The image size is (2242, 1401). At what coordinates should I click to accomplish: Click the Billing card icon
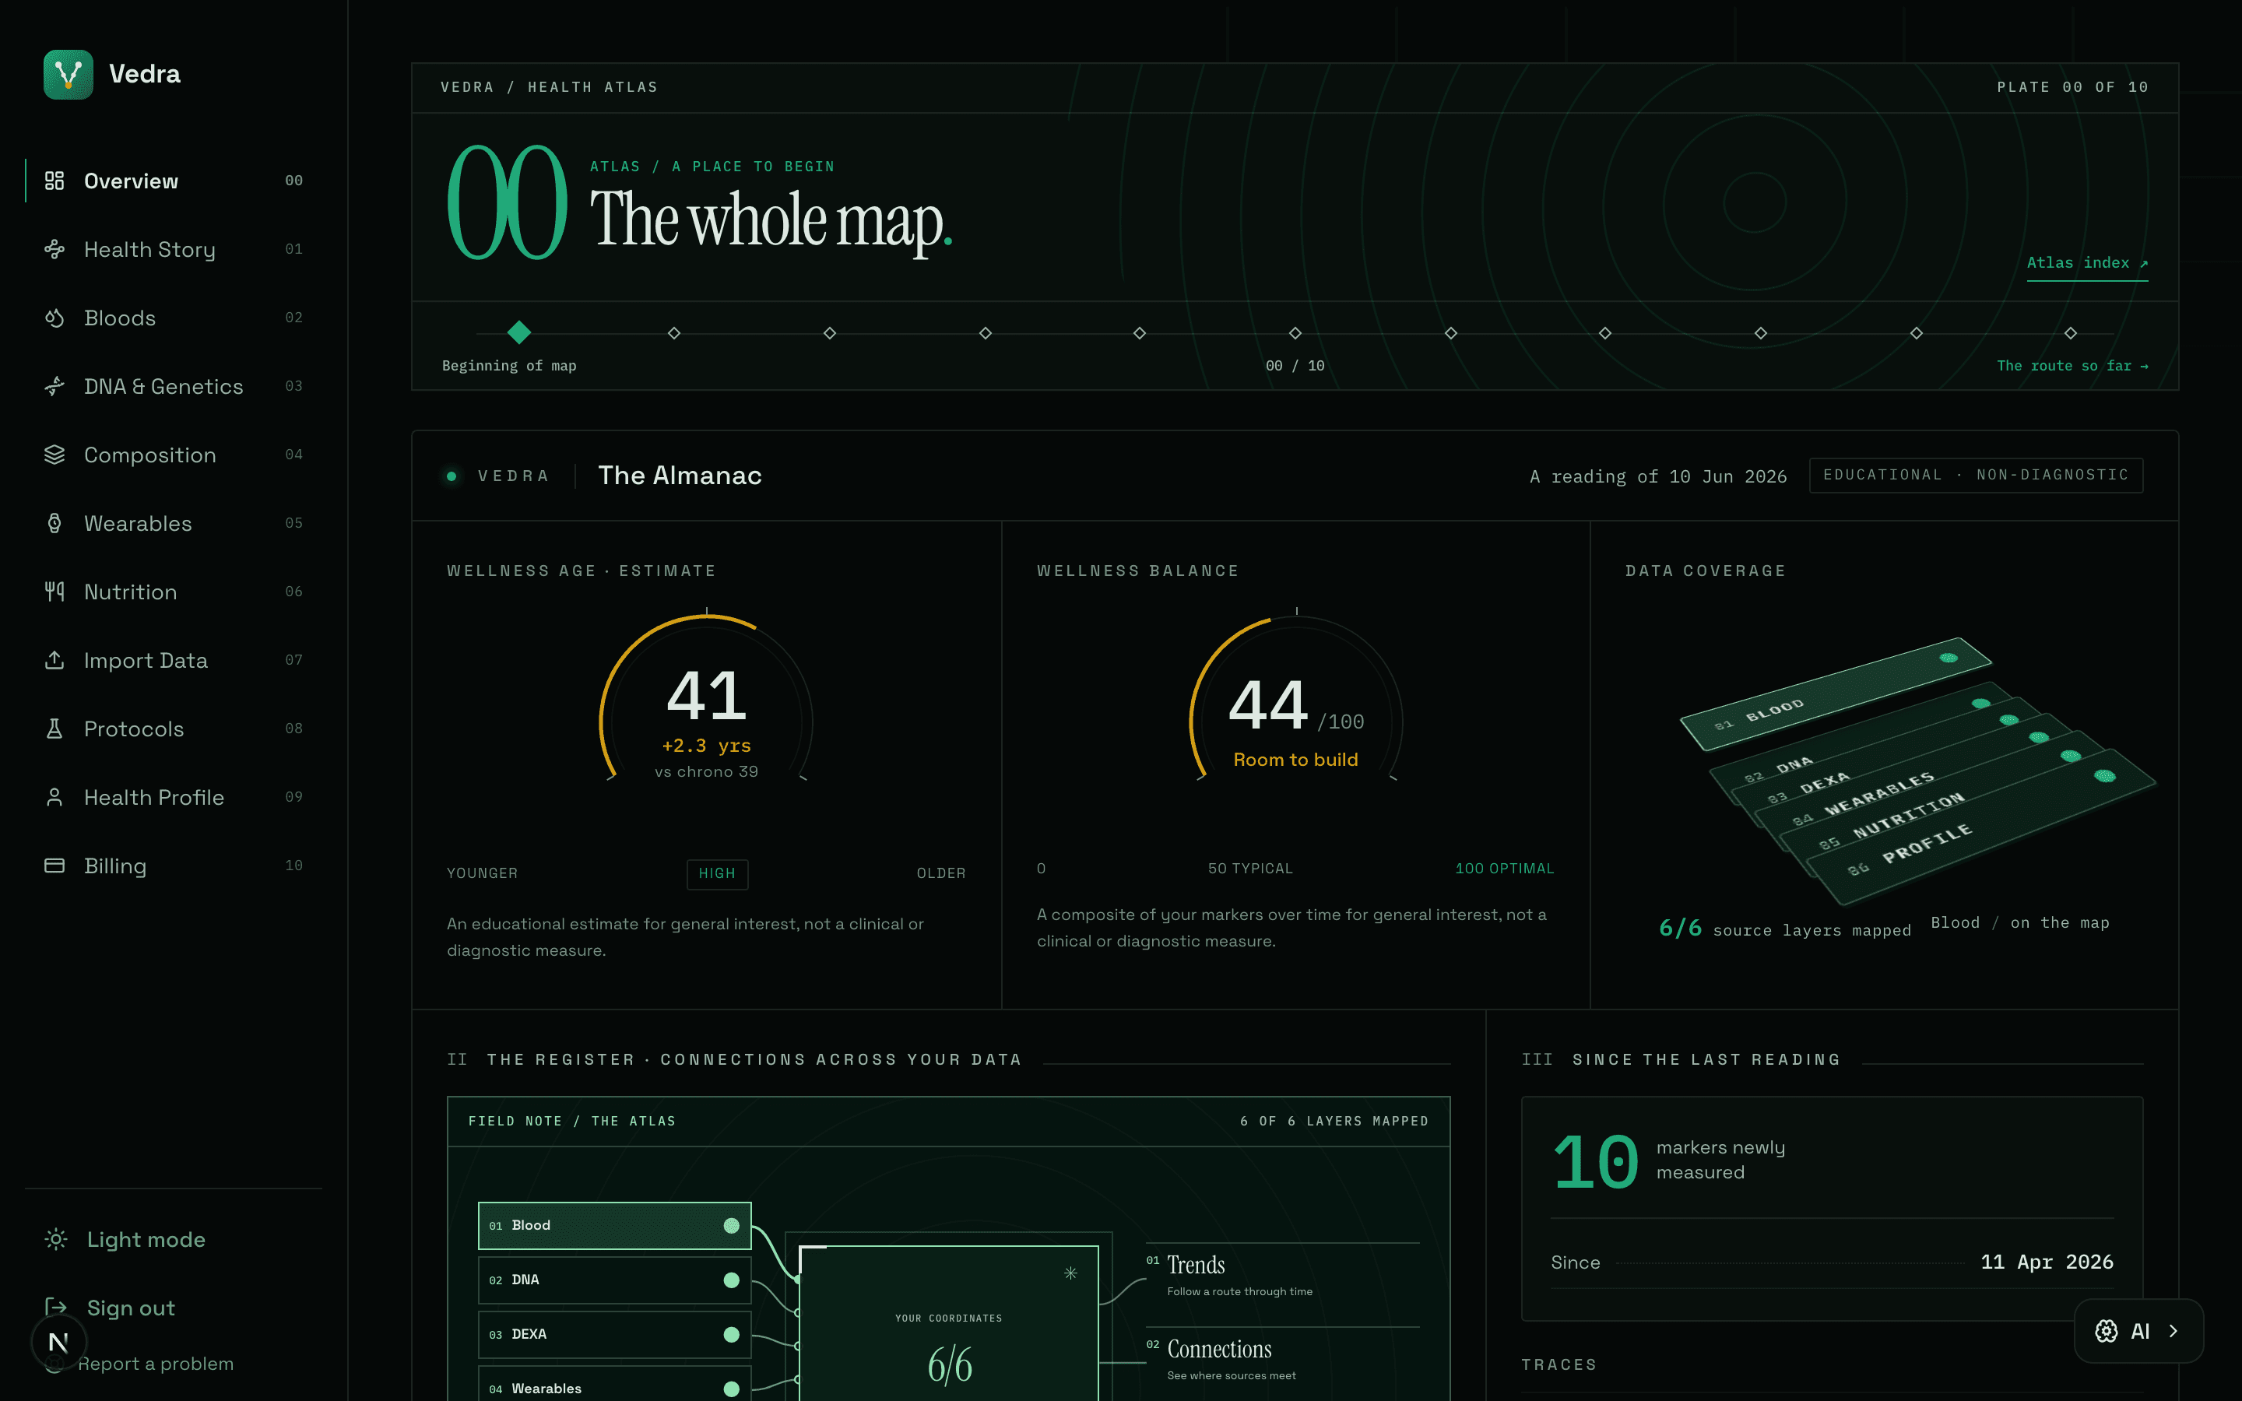pos(54,866)
